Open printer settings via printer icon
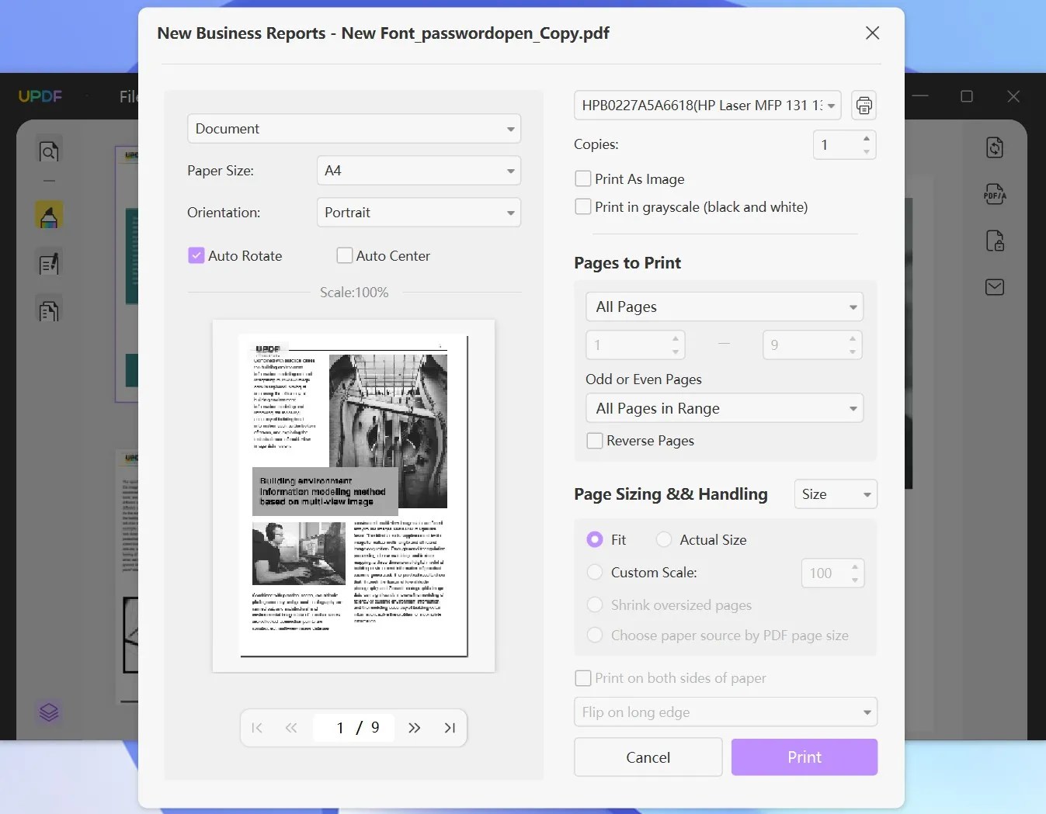 [863, 105]
